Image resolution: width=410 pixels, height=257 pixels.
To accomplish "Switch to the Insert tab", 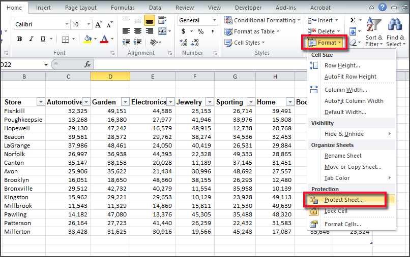I will tap(43, 8).
